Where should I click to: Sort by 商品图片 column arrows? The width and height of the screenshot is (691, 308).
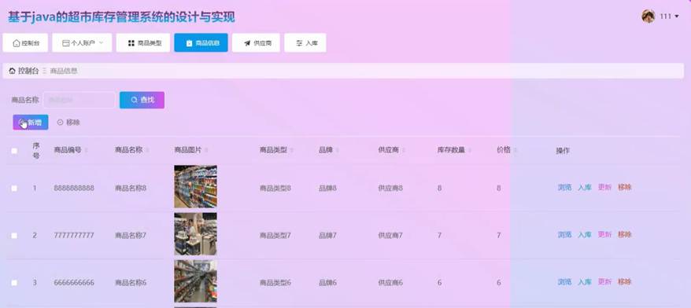coord(206,150)
